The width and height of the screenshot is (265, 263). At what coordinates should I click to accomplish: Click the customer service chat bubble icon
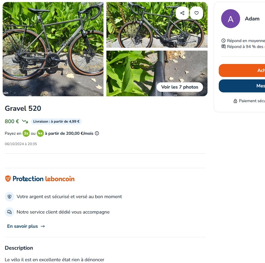pyautogui.click(x=9, y=212)
